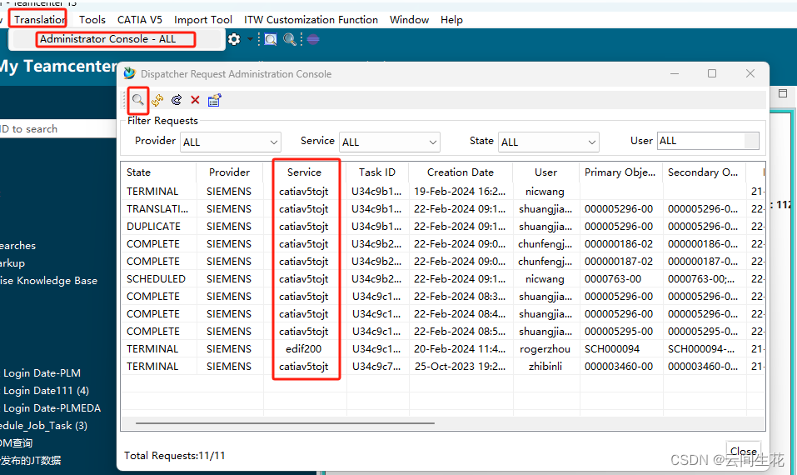Select the TRANSLATING state request row
Viewport: 797px width, 475px height.
pyautogui.click(x=443, y=209)
